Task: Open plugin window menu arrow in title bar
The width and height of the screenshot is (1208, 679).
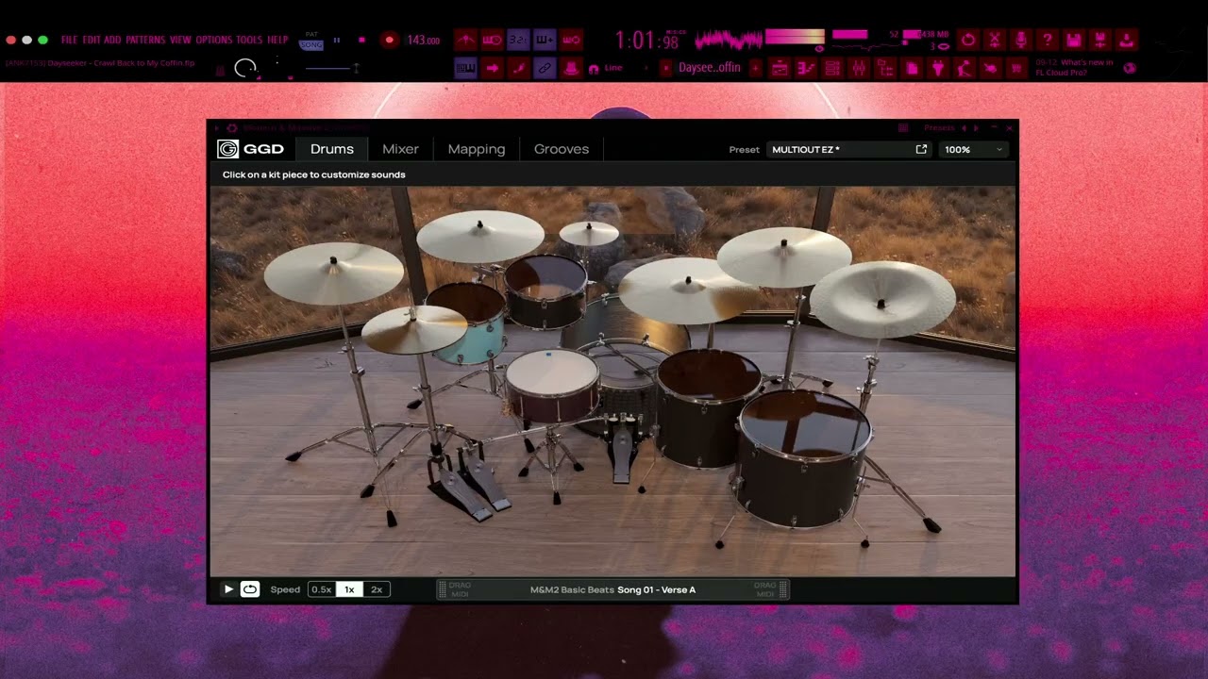Action: coord(216,127)
